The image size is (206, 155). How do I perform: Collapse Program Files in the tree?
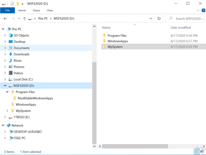7,92
